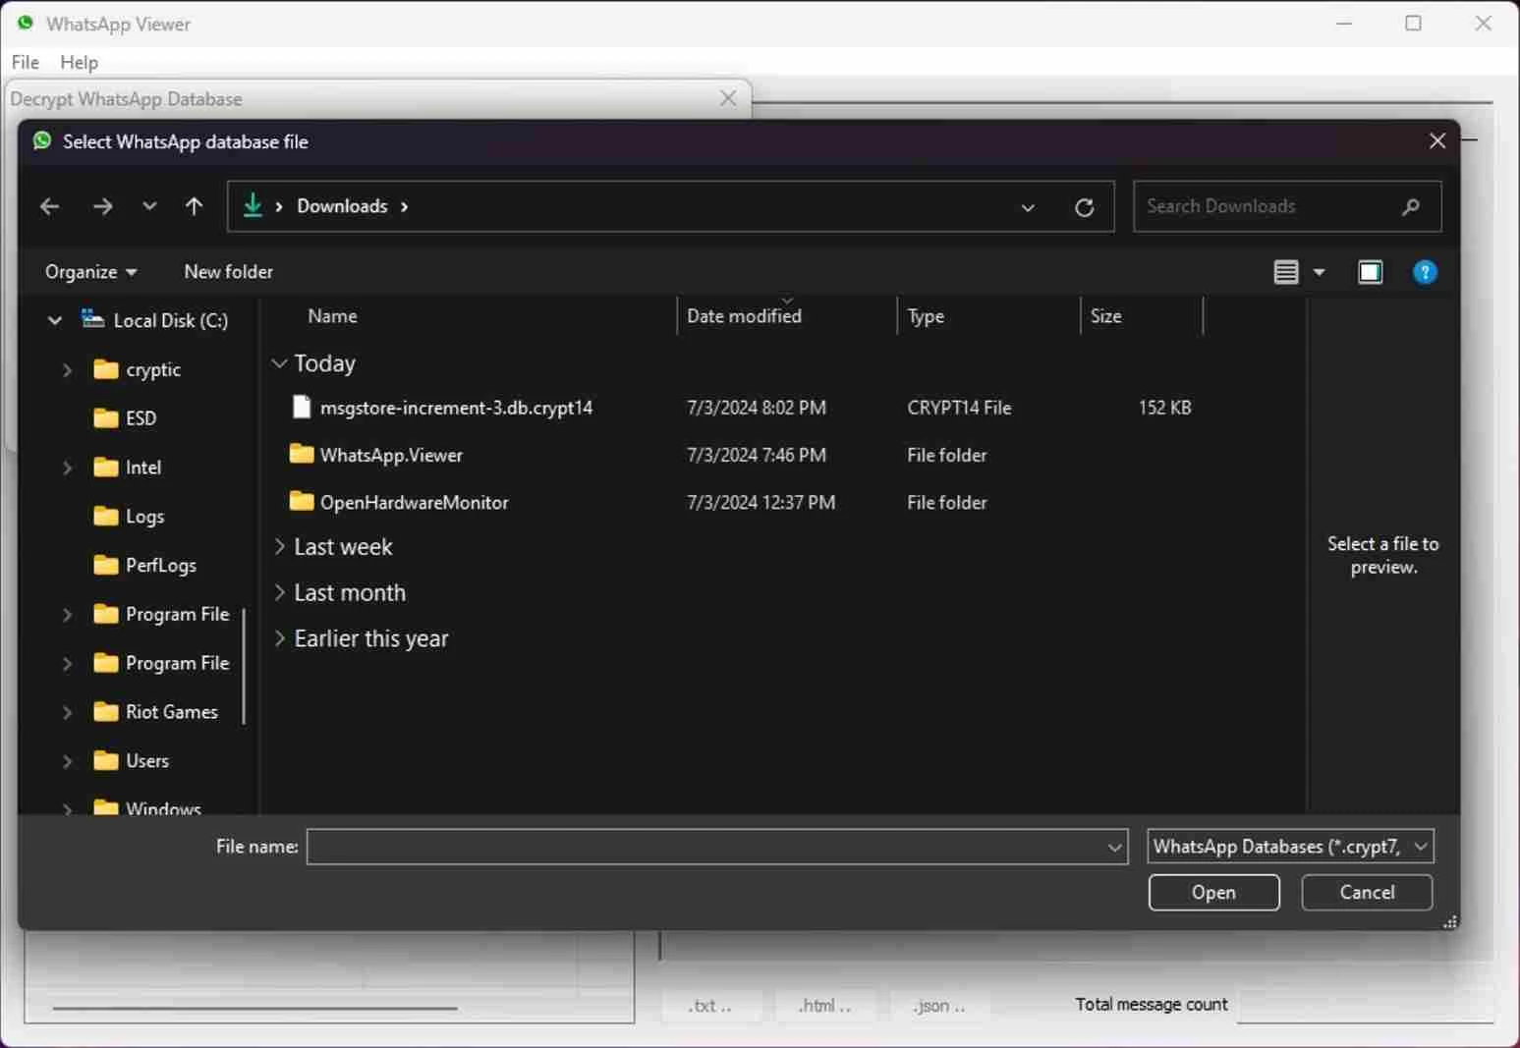The width and height of the screenshot is (1520, 1048).
Task: Click the search magnifier icon
Action: pos(1410,206)
